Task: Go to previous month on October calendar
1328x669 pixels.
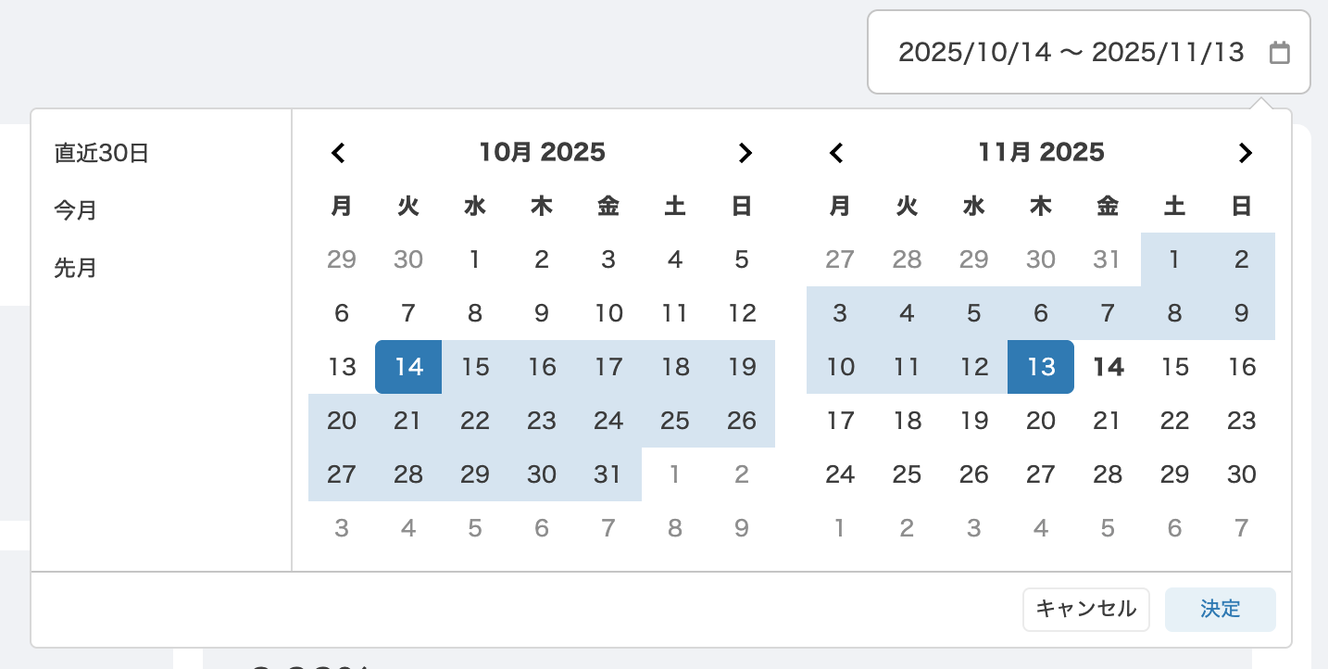Action: [338, 153]
